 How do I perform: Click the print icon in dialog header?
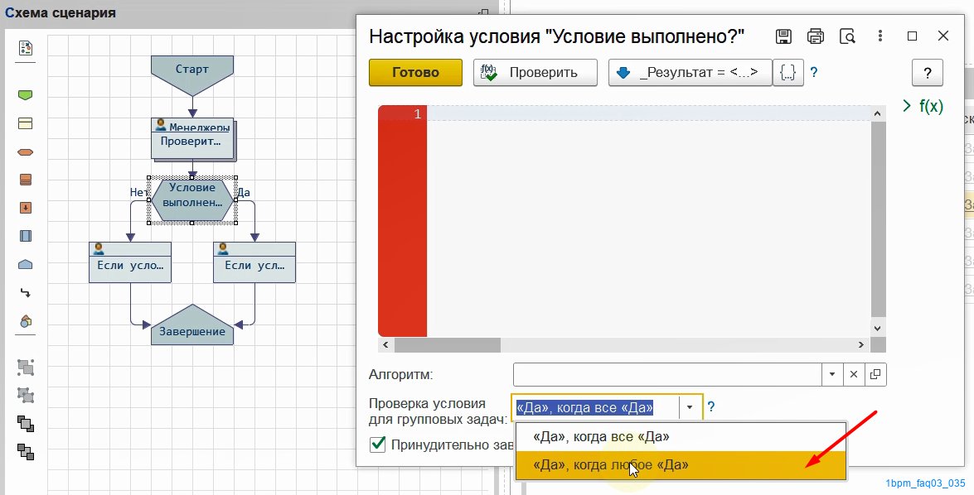click(x=816, y=36)
